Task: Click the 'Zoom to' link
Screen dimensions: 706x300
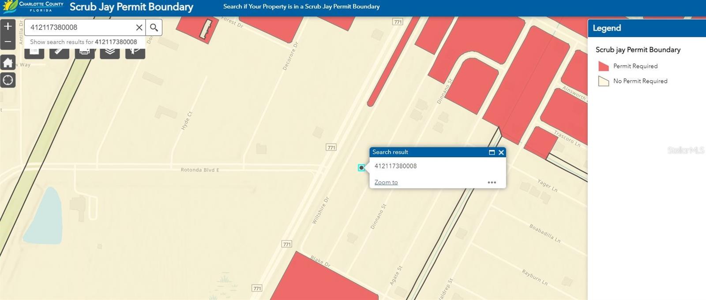Action: 386,182
